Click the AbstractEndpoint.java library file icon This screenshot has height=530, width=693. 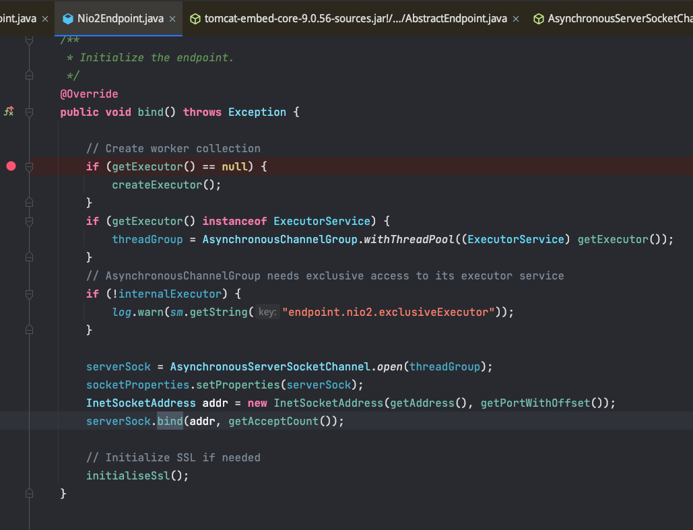coord(195,19)
